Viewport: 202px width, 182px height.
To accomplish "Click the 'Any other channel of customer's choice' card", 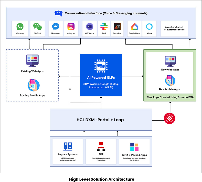I will pos(174,28).
